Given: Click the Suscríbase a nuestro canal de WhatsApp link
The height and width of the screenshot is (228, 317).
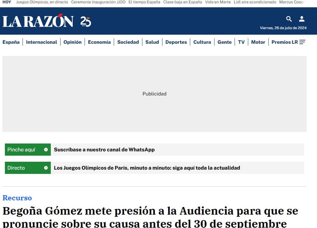Looking at the screenshot, I should 104,150.
